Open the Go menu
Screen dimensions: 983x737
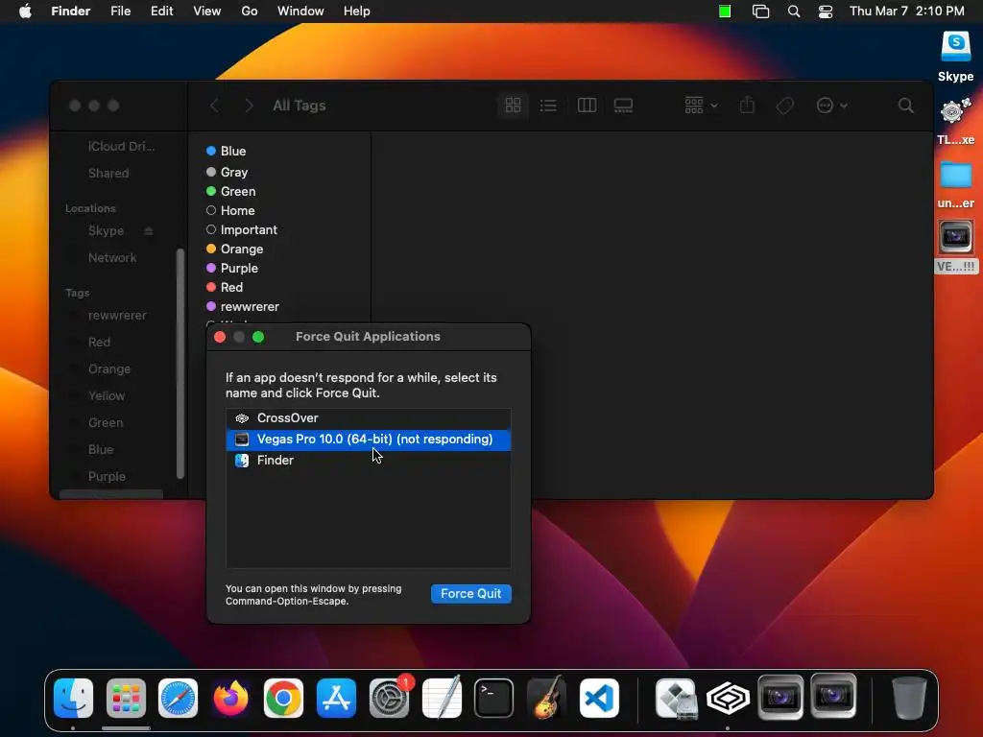(x=250, y=12)
